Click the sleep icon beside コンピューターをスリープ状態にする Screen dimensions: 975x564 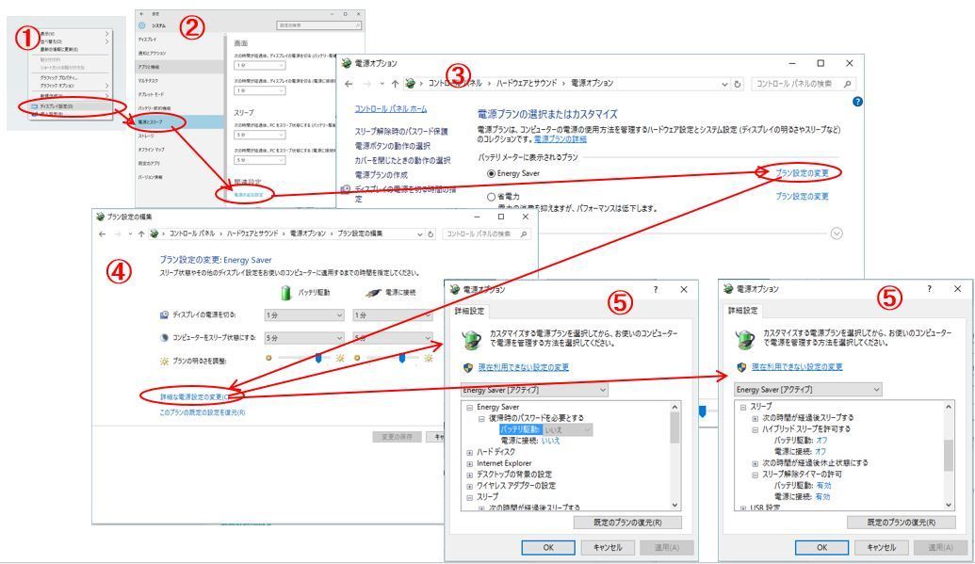[x=163, y=335]
